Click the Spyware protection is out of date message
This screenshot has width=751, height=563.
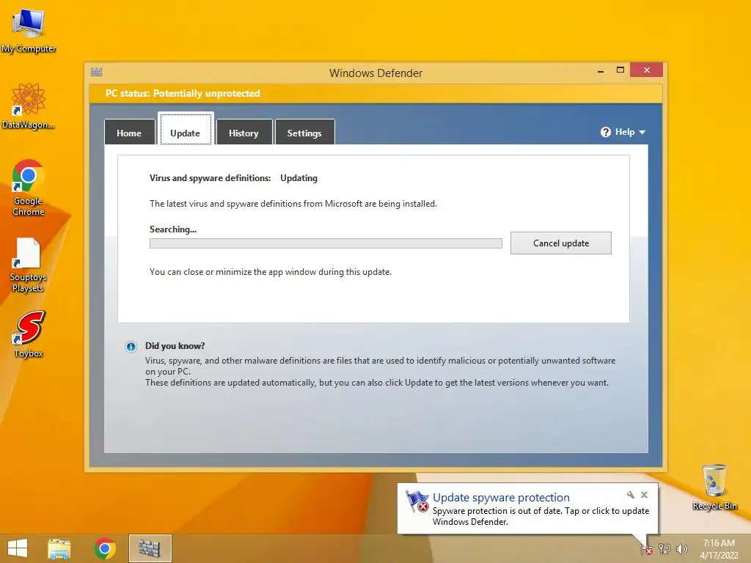(541, 516)
